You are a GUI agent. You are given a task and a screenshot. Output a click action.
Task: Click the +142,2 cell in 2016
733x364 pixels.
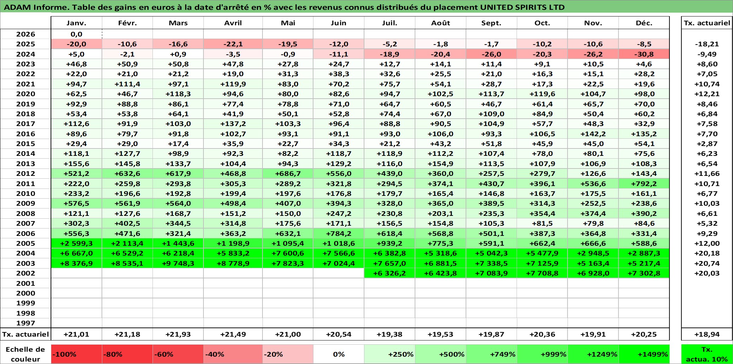click(593, 134)
